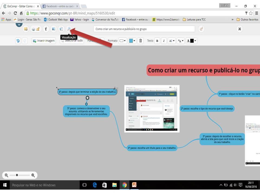Open the Outlook Web App bookmark

(56, 19)
